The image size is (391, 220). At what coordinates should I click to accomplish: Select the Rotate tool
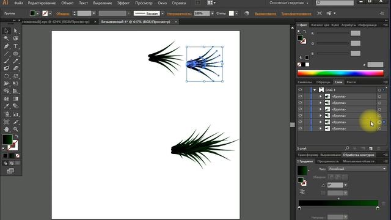[x=7, y=76]
